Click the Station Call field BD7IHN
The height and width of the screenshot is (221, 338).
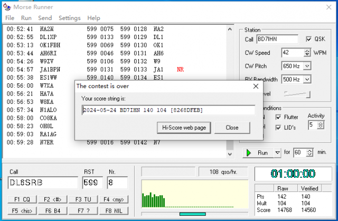tap(277, 39)
